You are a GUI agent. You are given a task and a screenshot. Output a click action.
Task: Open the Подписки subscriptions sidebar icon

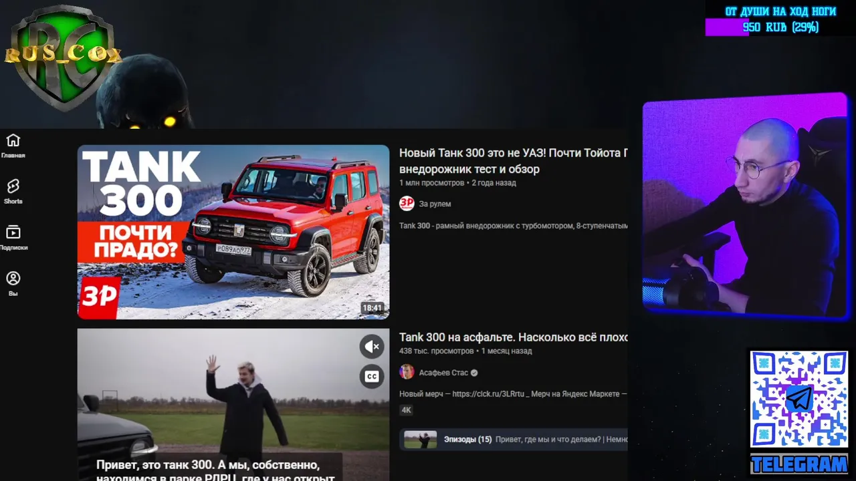coord(13,237)
